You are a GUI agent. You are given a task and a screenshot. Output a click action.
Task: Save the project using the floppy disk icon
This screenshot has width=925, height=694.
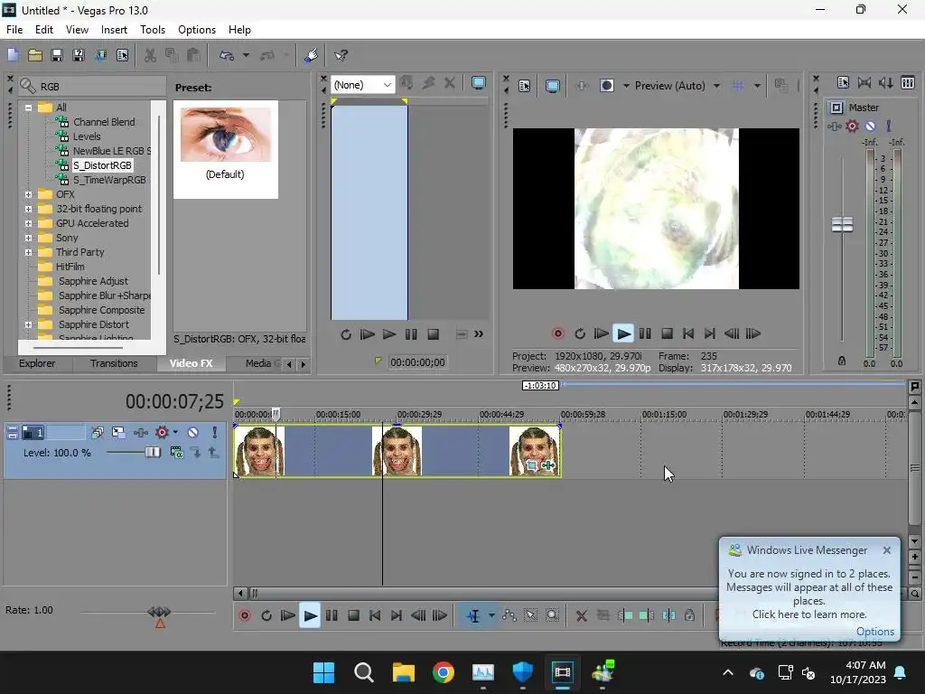pyautogui.click(x=57, y=55)
